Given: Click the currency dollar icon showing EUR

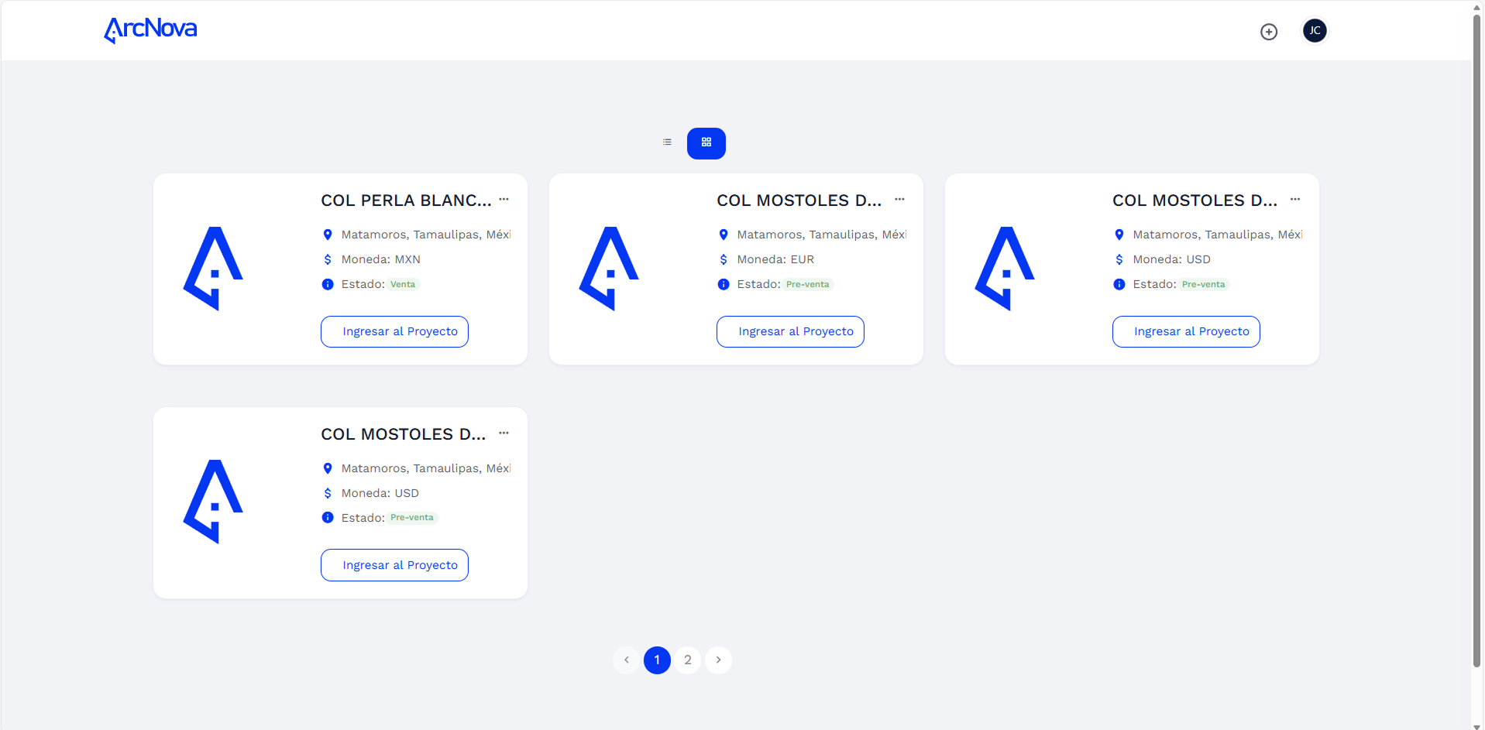Looking at the screenshot, I should 723,259.
